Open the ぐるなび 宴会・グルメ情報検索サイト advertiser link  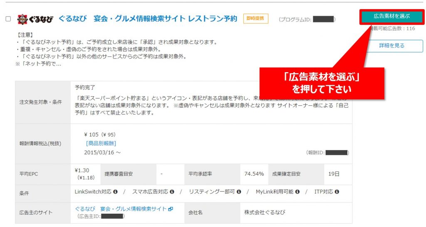[121, 209]
